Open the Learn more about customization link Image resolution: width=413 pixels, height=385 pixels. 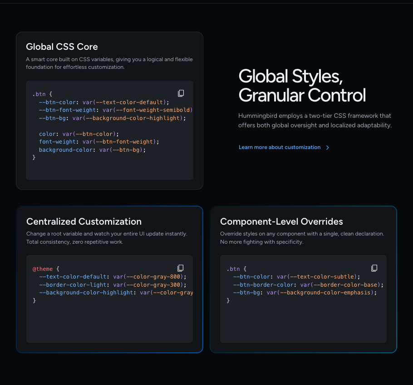point(280,147)
